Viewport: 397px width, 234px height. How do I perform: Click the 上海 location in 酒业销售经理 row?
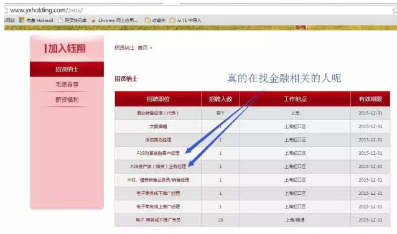295,113
